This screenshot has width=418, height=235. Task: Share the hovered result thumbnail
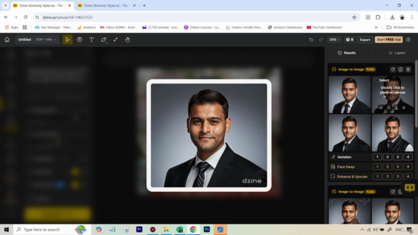coord(381,108)
